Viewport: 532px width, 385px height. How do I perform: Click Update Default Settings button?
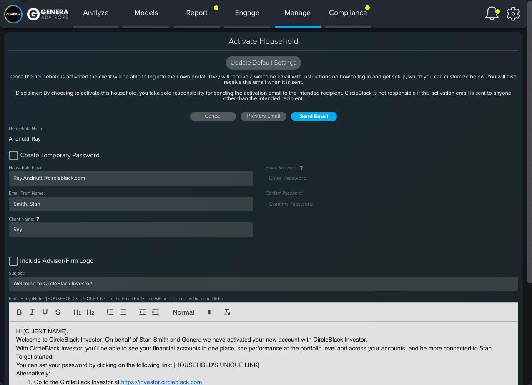[263, 63]
